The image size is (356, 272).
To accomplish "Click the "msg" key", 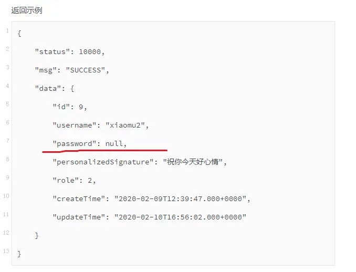I will (48, 70).
